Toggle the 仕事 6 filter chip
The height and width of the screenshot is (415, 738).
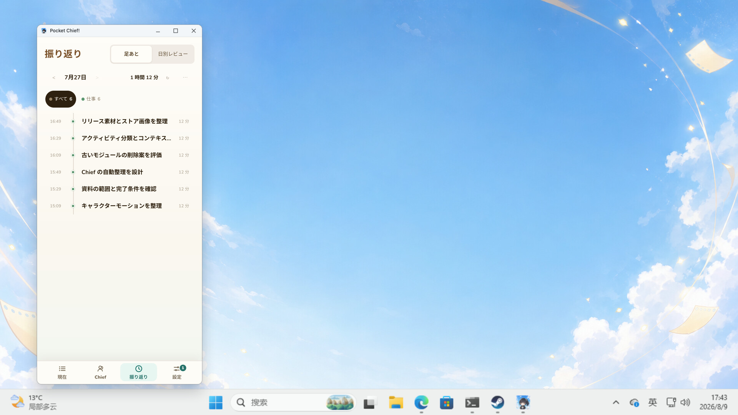pyautogui.click(x=91, y=99)
